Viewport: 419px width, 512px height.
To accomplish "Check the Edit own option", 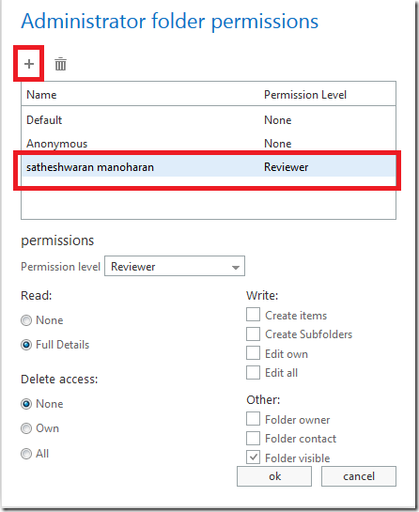I will (x=253, y=353).
